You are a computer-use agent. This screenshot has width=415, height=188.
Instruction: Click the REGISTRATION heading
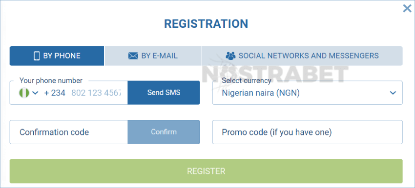[x=206, y=24]
